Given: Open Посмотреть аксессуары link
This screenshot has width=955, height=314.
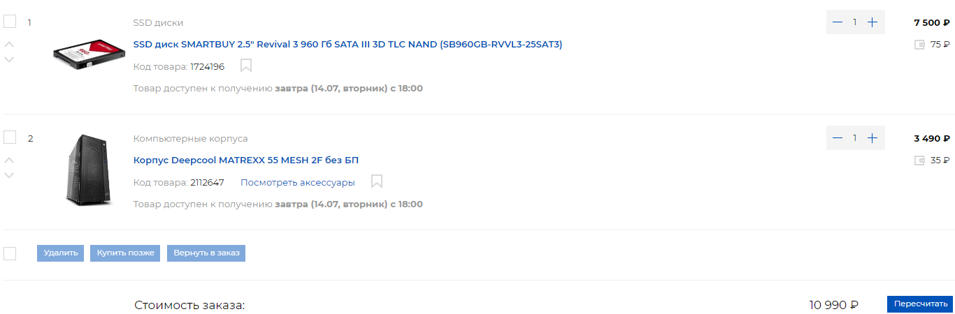Looking at the screenshot, I should [x=298, y=183].
